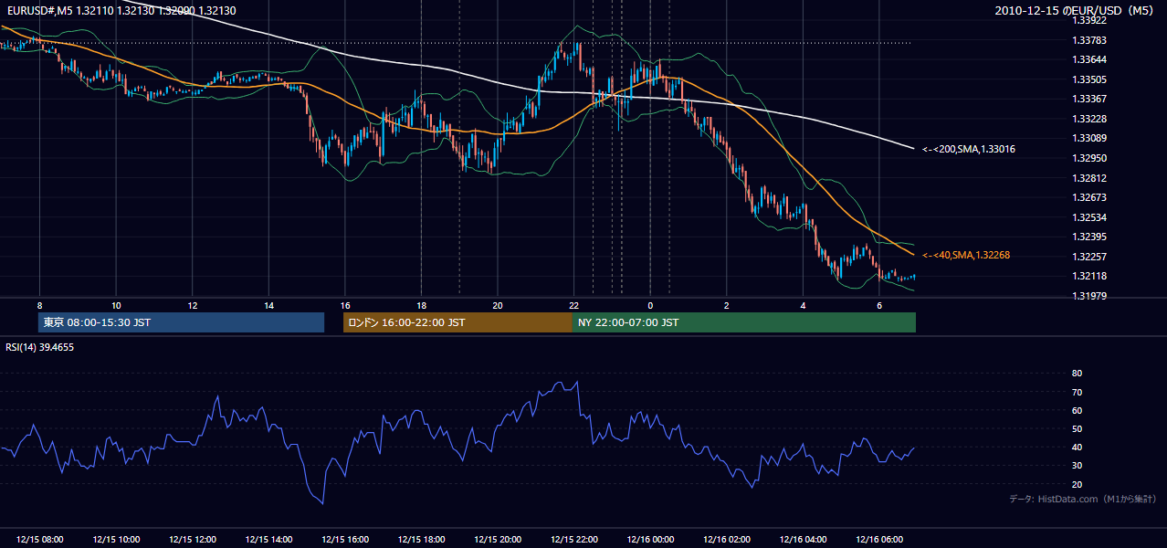Click hour label 16 under price chart
The height and width of the screenshot is (548, 1167).
344,305
